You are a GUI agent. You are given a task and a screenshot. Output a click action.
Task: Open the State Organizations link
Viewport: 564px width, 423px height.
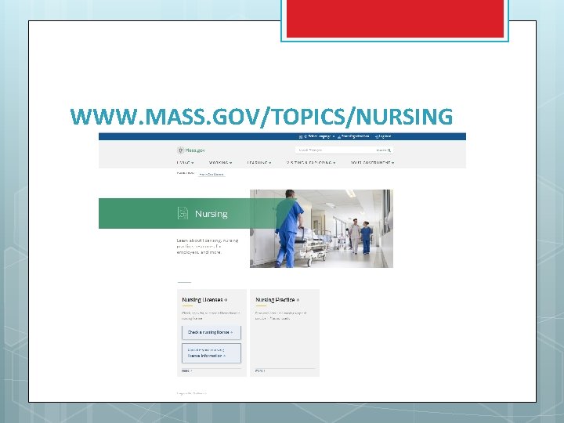click(353, 136)
